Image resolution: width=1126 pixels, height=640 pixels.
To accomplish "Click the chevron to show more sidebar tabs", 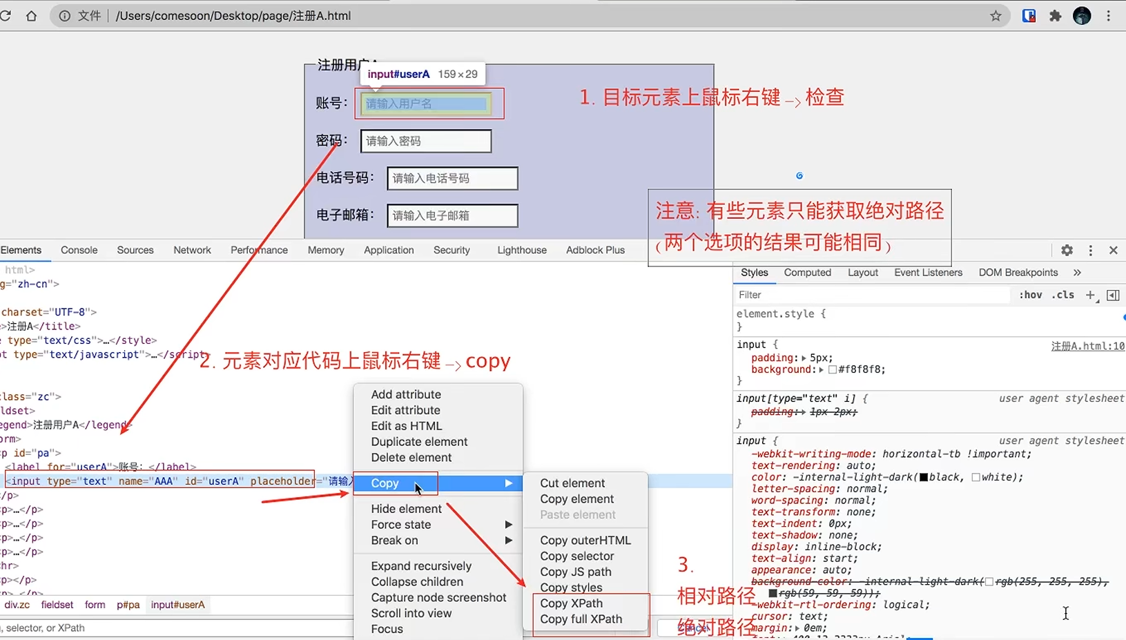I will [1077, 272].
